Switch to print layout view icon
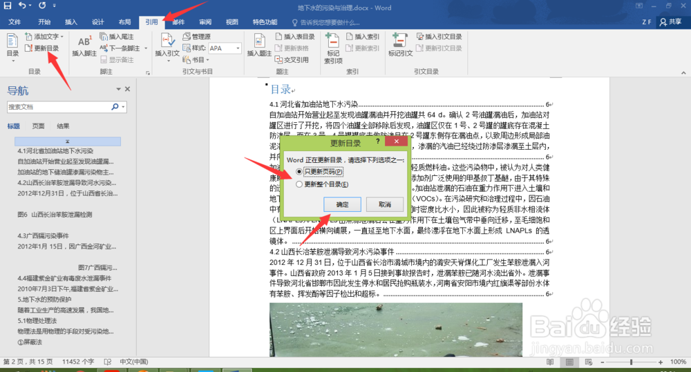The width and height of the screenshot is (691, 372). 569,362
